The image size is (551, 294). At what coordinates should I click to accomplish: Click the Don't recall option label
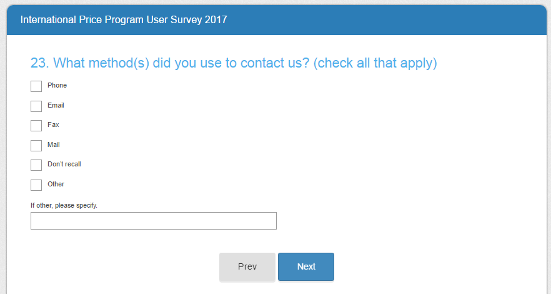[x=64, y=165]
